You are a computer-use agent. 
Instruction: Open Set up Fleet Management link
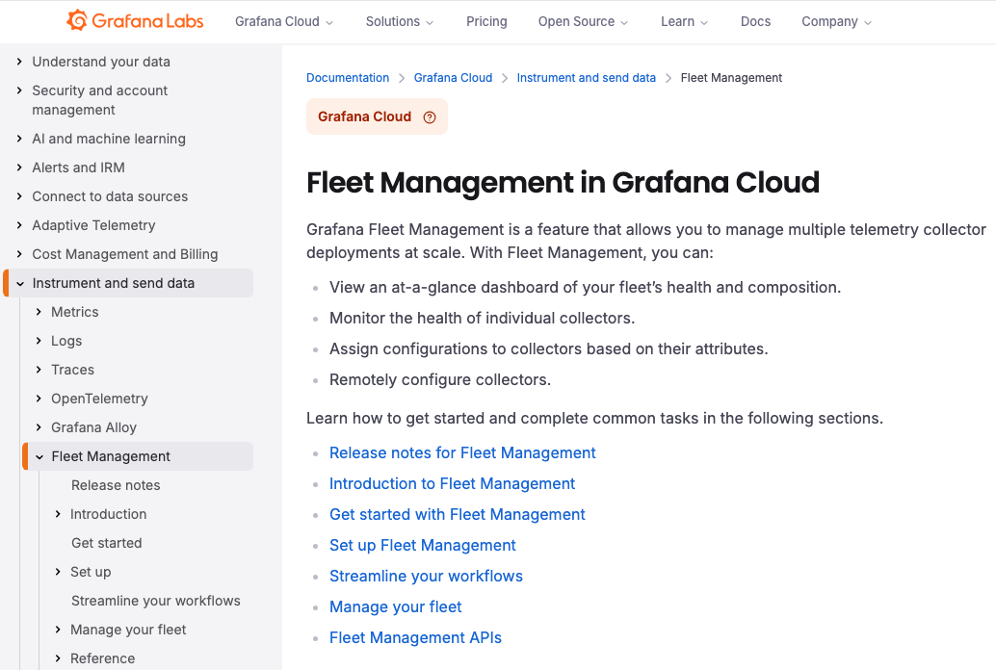point(423,546)
